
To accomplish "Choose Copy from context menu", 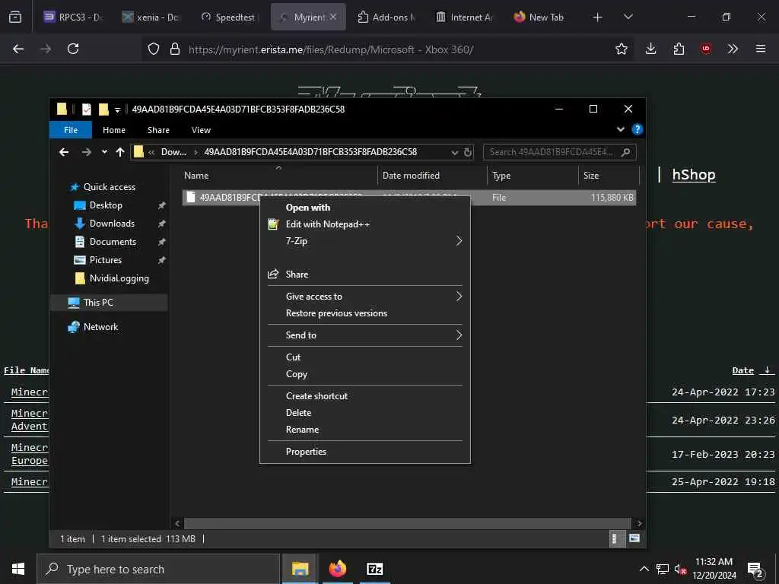I will click(365, 374).
